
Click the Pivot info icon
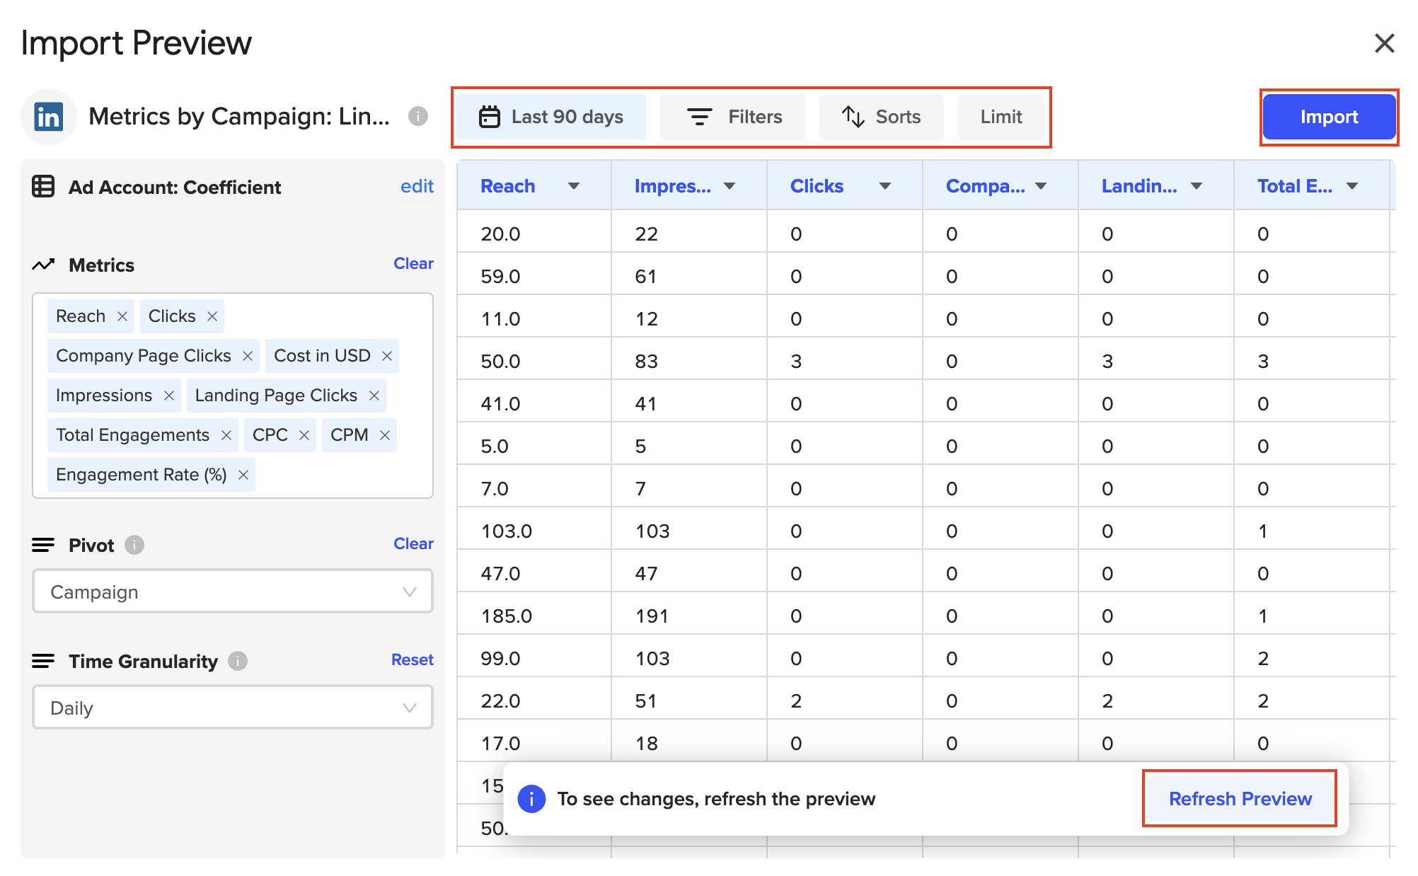(x=134, y=545)
